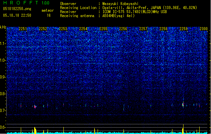Click the 2253 time marker
Screen dimensions: 211x134
click(x=63, y=28)
